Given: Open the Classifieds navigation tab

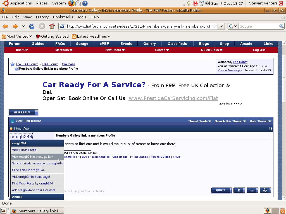Looking at the screenshot, I should point(177,44).
